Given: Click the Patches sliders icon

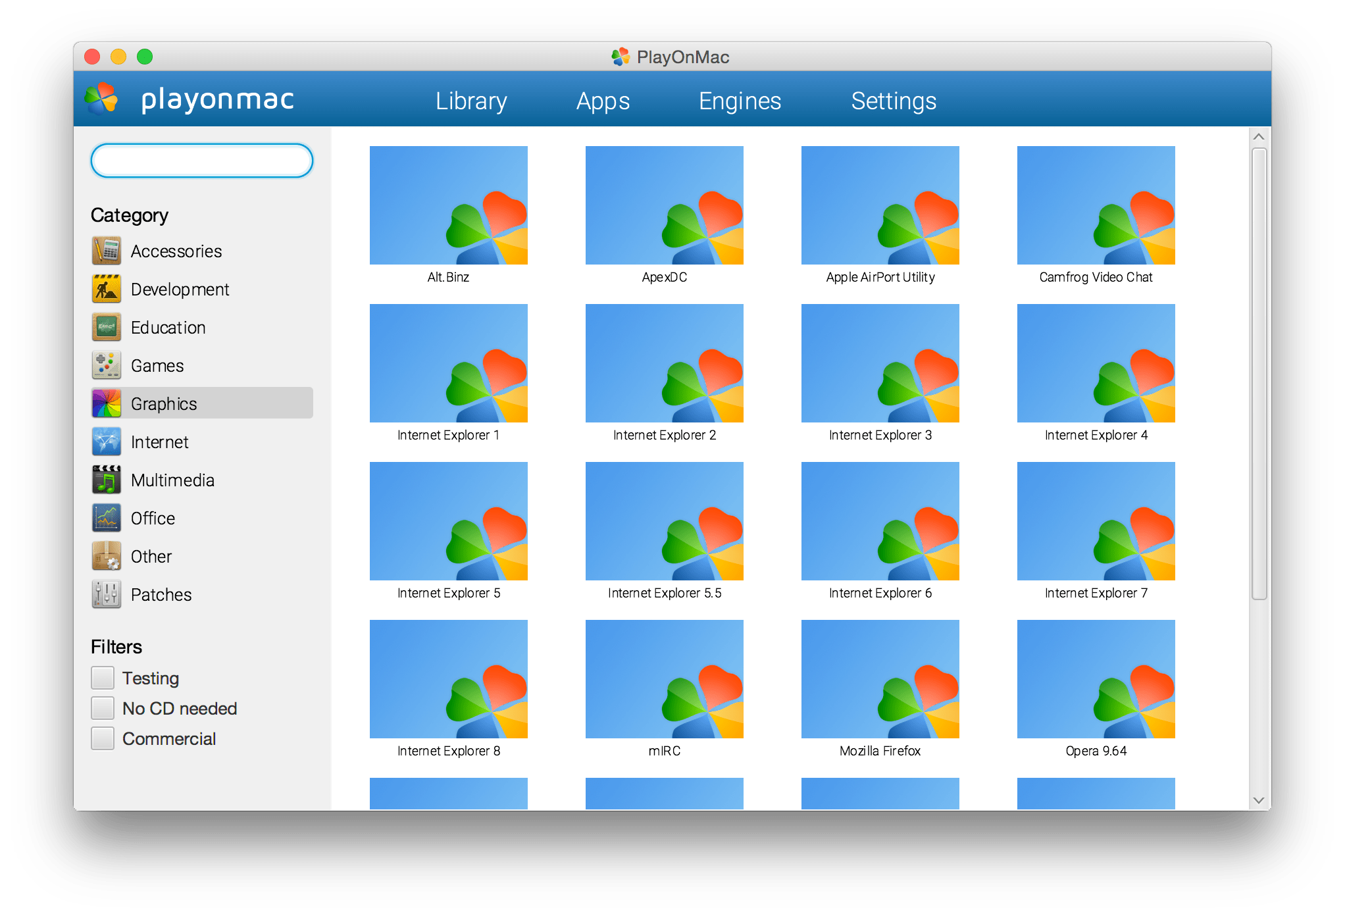Looking at the screenshot, I should click(x=107, y=594).
